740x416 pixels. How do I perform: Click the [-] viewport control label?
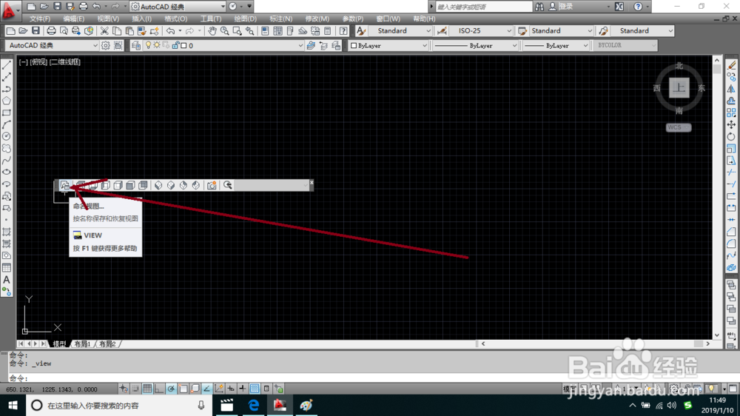pos(23,62)
